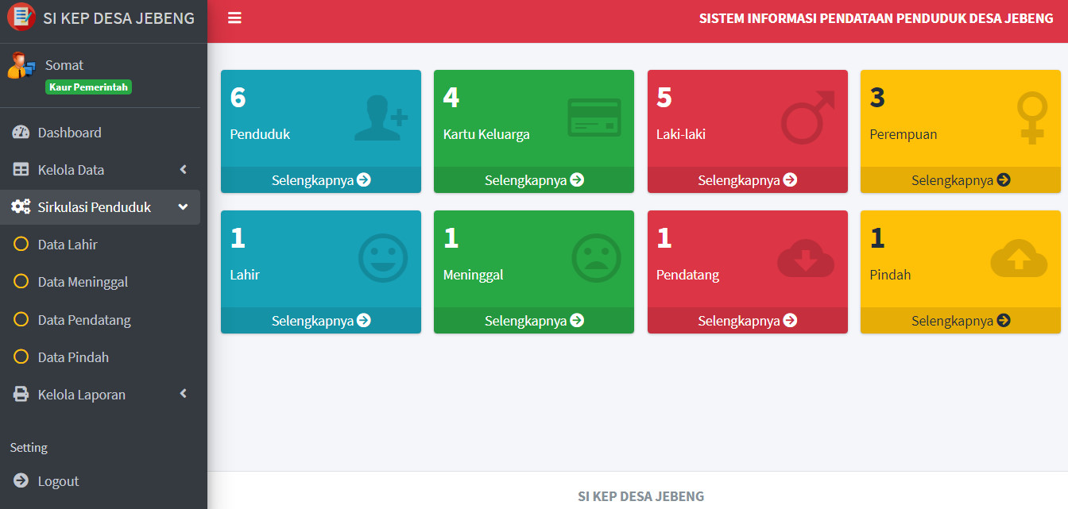Click the arrow icon in Perempuan Selengkapnya footer
1068x509 pixels.
[1004, 180]
